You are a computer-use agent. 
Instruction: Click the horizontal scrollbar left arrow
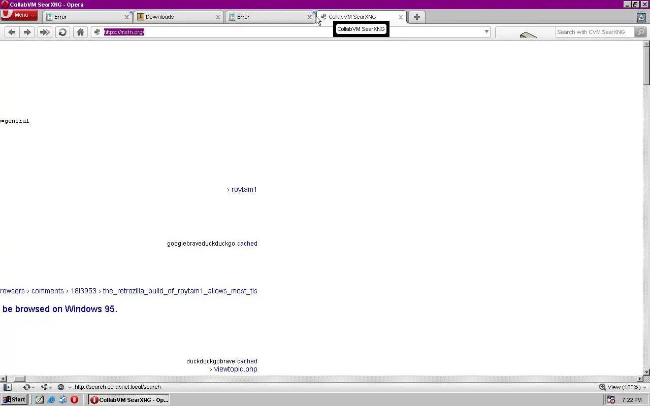point(3,379)
